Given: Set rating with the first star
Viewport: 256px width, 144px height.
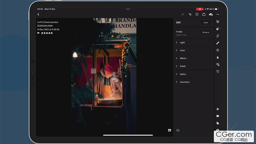Looking at the screenshot, I should 42,33.
